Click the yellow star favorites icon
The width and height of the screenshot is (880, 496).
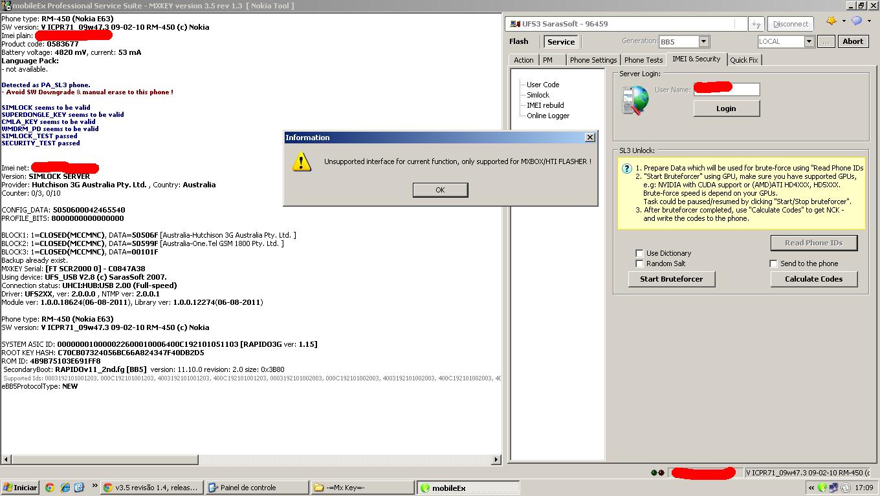[831, 21]
